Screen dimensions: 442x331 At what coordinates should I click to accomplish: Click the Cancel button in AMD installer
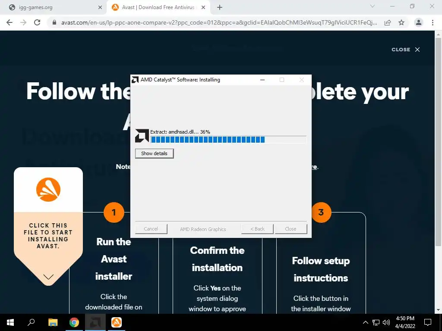coord(151,229)
